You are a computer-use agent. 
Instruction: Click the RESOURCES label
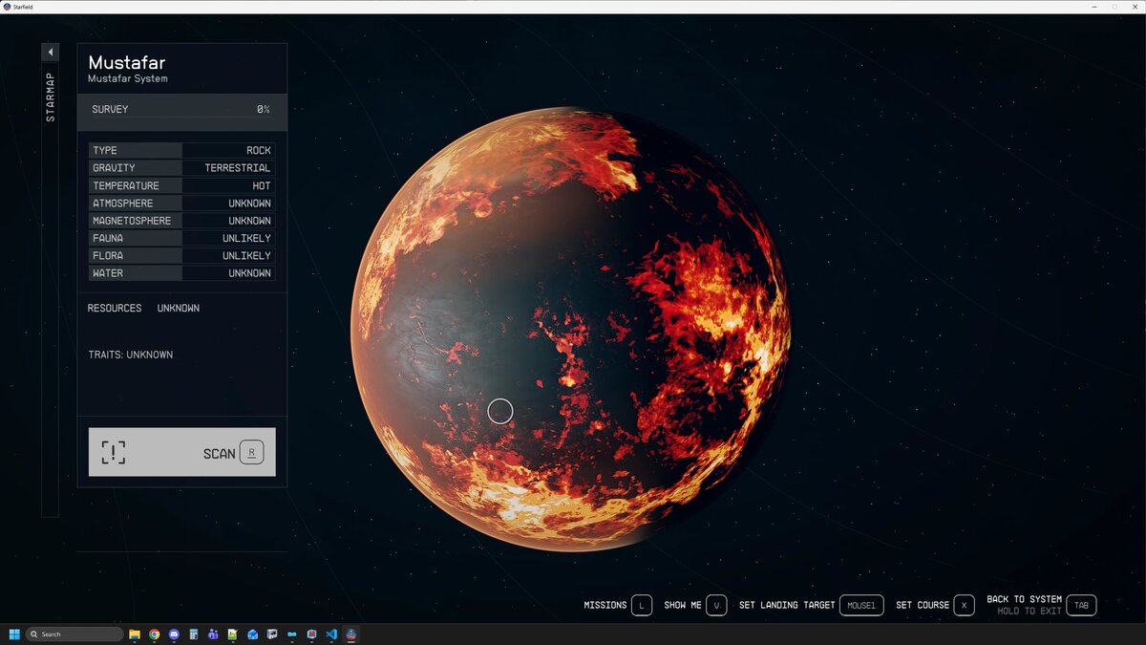click(115, 309)
